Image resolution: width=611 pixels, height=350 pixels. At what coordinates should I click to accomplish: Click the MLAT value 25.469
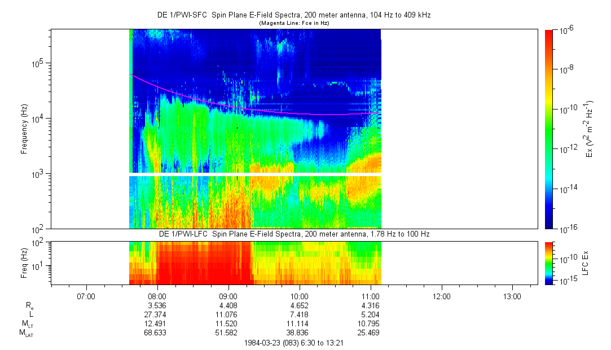(x=370, y=333)
